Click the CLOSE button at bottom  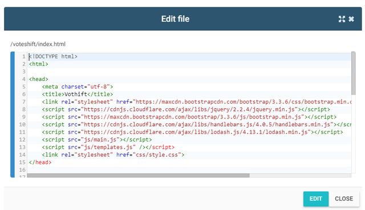tap(344, 199)
